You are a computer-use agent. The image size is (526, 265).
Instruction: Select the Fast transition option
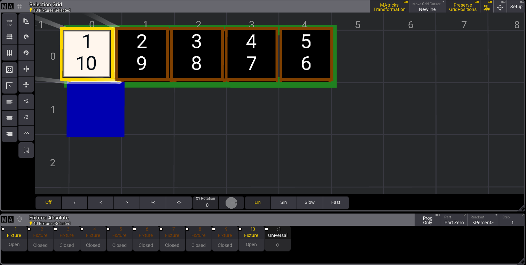coord(336,202)
